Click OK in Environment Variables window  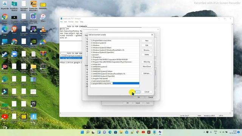click(x=138, y=97)
